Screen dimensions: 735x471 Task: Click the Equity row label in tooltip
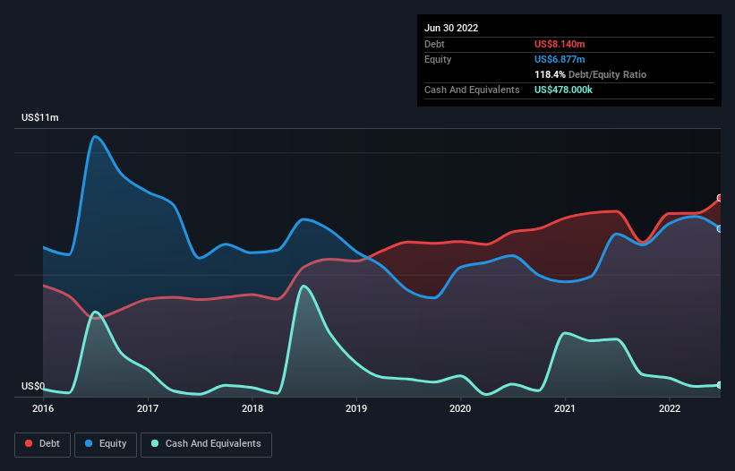point(438,59)
